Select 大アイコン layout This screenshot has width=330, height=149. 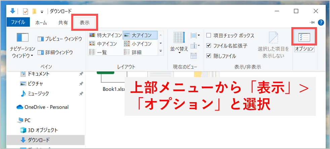pos(140,35)
